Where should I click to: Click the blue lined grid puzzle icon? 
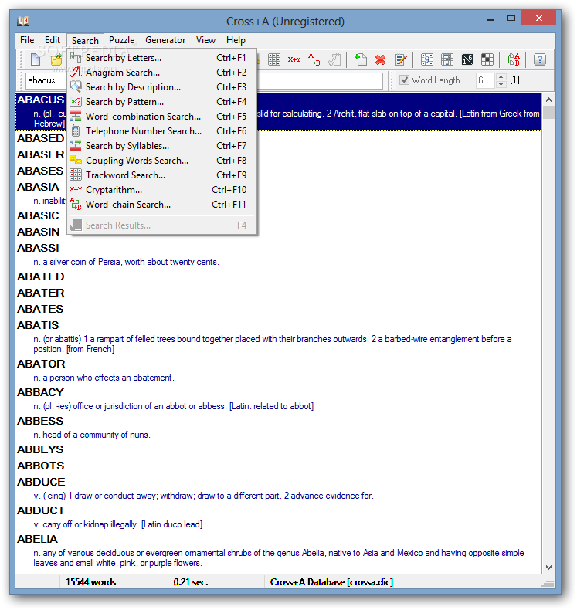point(447,59)
